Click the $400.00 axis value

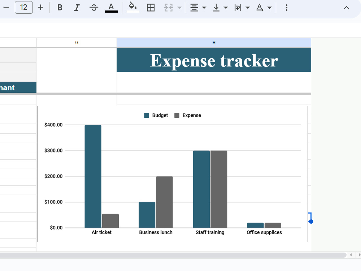click(53, 125)
